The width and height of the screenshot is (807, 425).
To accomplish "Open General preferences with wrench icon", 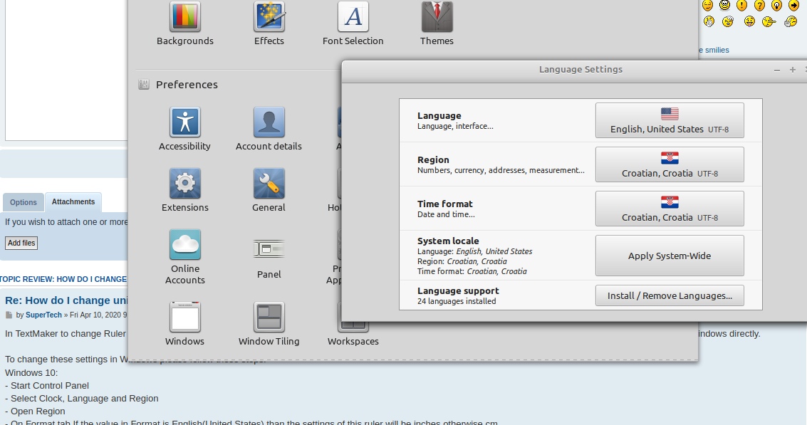I will tap(269, 184).
